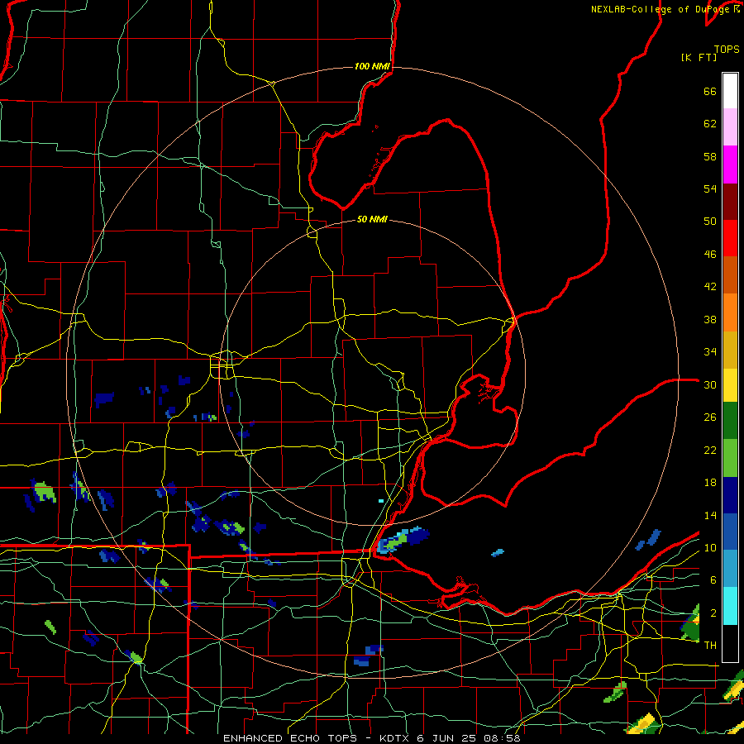744x744 pixels.
Task: Click the burnt orange legend band
Action: click(x=730, y=274)
